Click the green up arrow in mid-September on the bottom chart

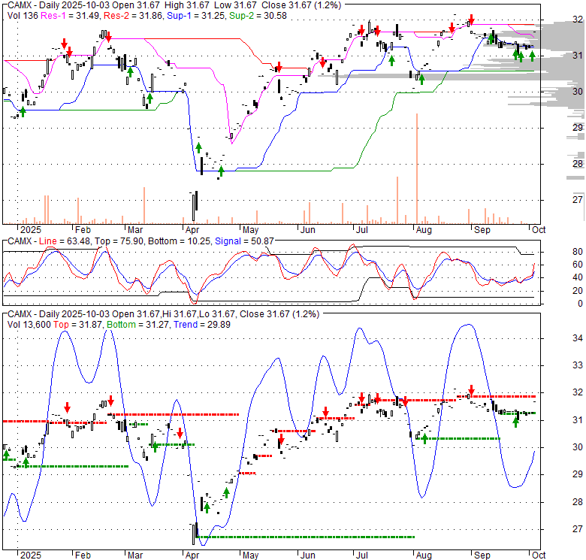[x=516, y=422]
